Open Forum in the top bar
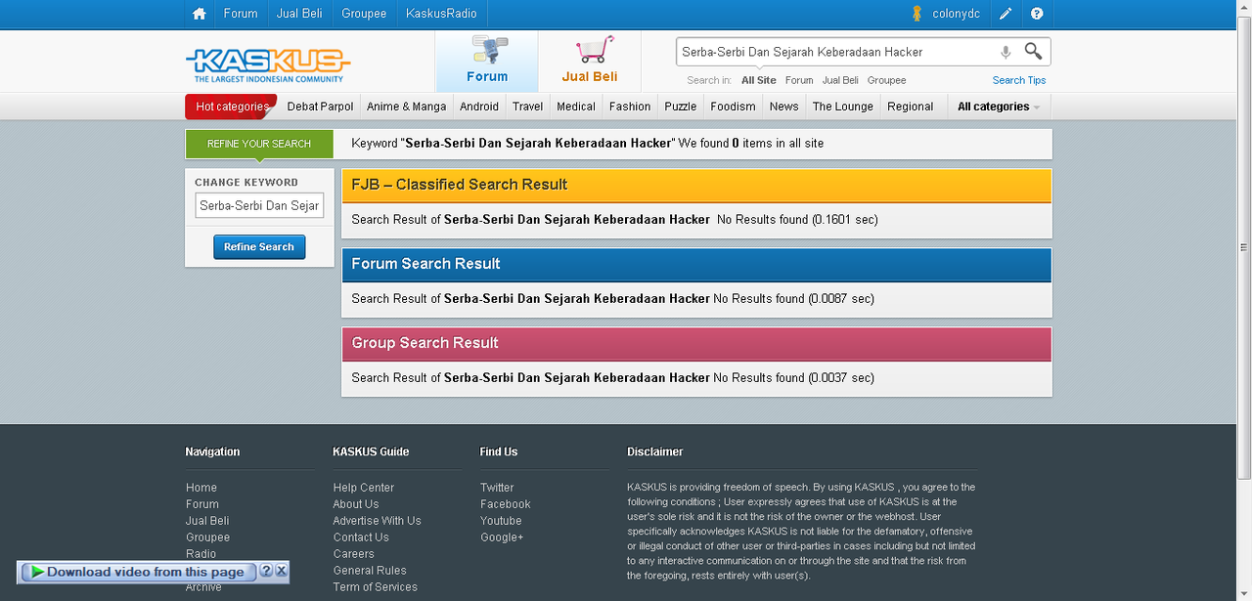Image resolution: width=1252 pixels, height=601 pixels. [x=241, y=14]
